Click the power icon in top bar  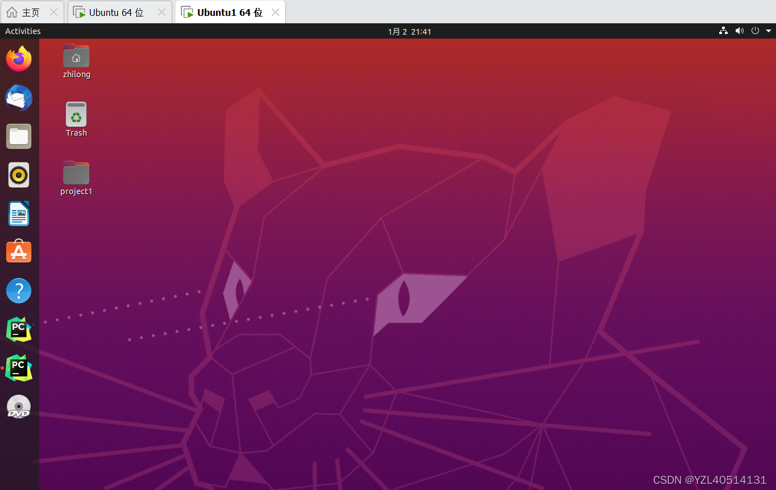click(755, 31)
